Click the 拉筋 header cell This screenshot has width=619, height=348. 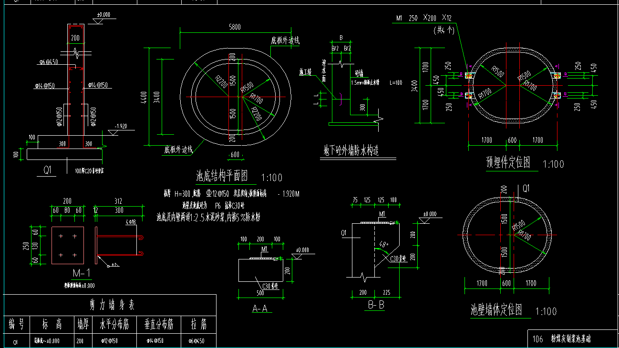point(198,324)
